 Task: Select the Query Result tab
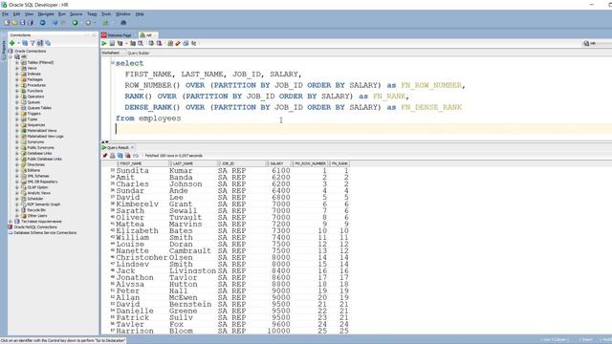click(x=118, y=147)
